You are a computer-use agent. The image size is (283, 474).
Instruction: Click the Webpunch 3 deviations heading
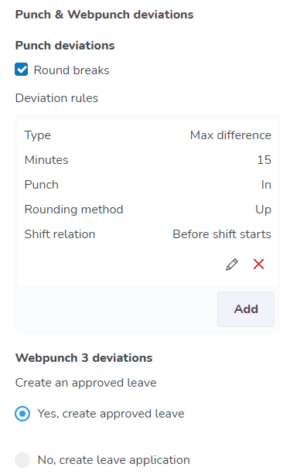click(x=84, y=358)
